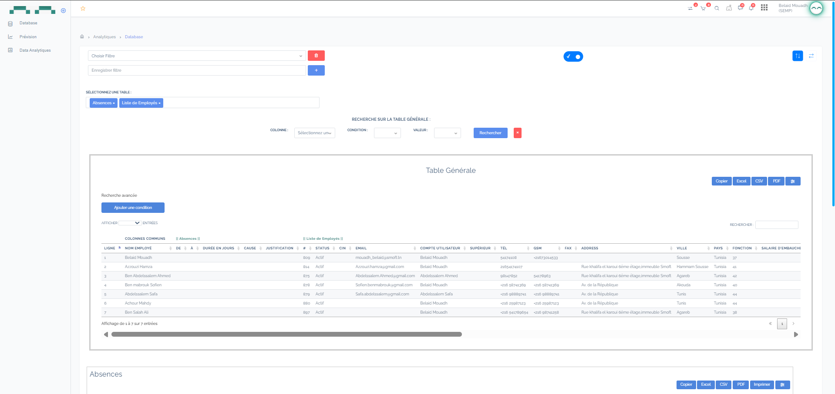Open the shopping cart icon
This screenshot has width=835, height=394.
pos(703,8)
